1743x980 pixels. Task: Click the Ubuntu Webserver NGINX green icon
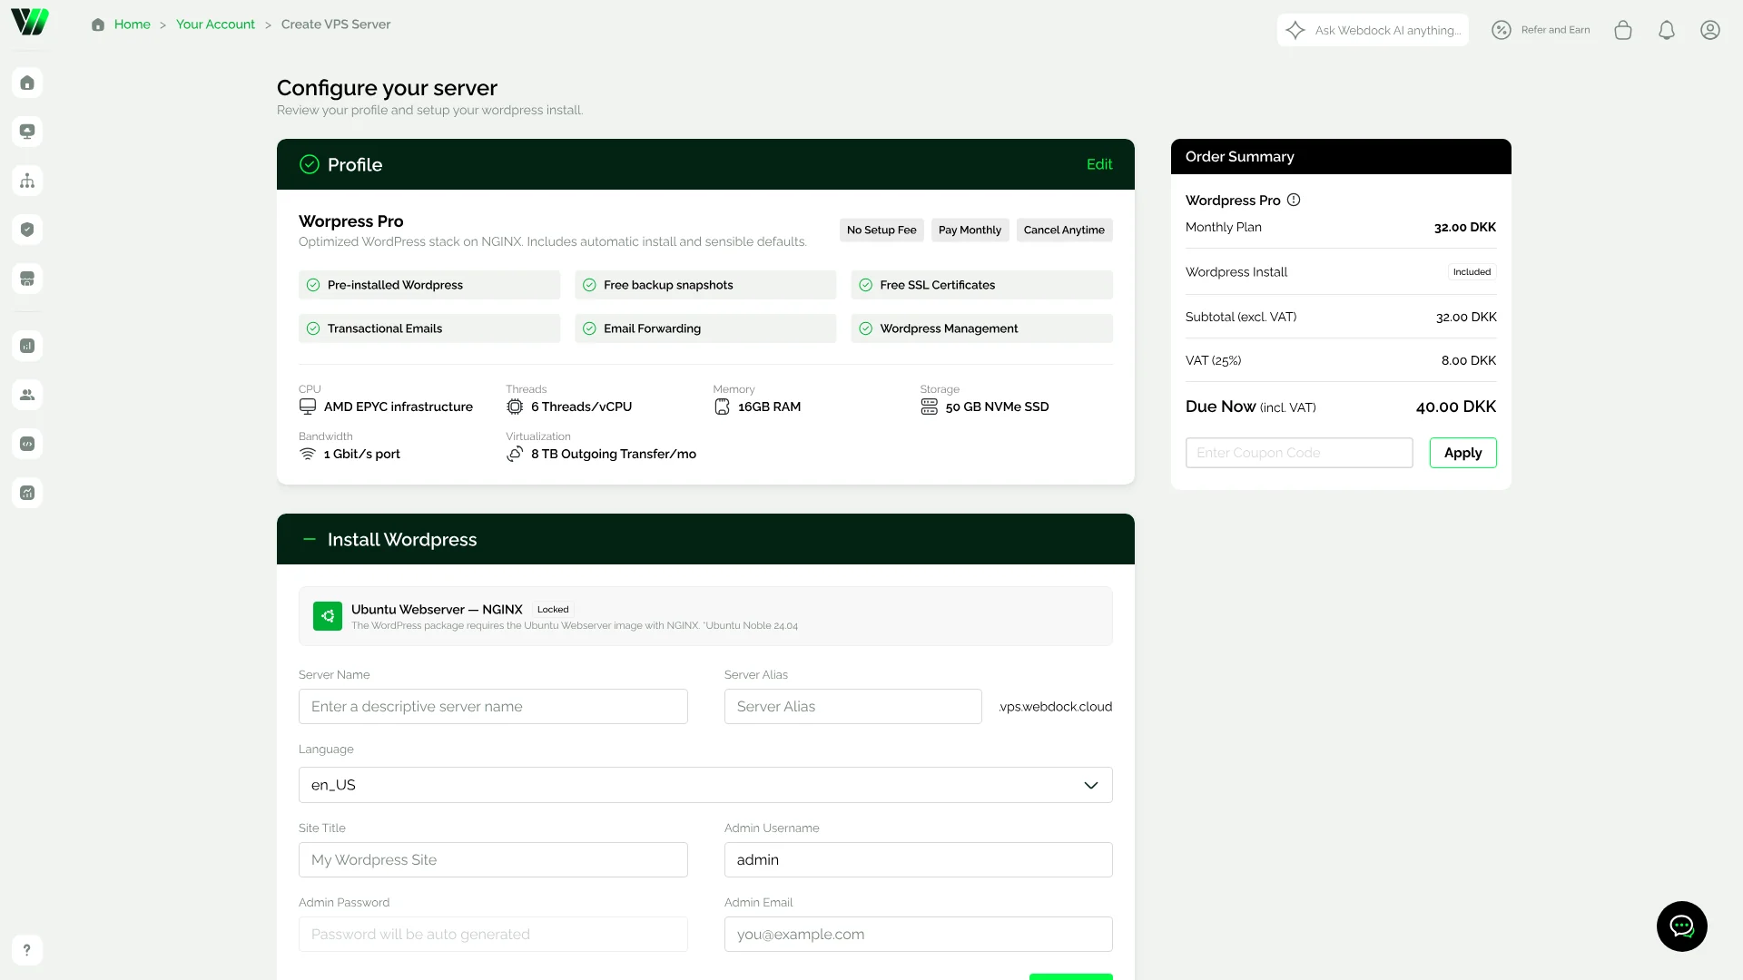tap(328, 616)
